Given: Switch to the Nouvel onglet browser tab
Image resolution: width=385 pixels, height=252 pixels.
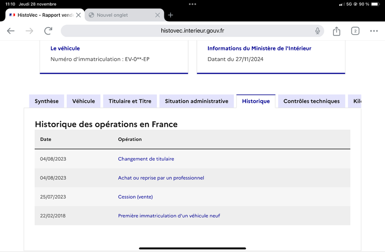Looking at the screenshot, I should 125,15.
